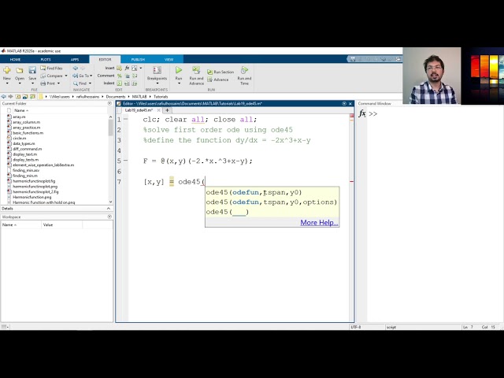Click More Help link in popup

pos(319,222)
